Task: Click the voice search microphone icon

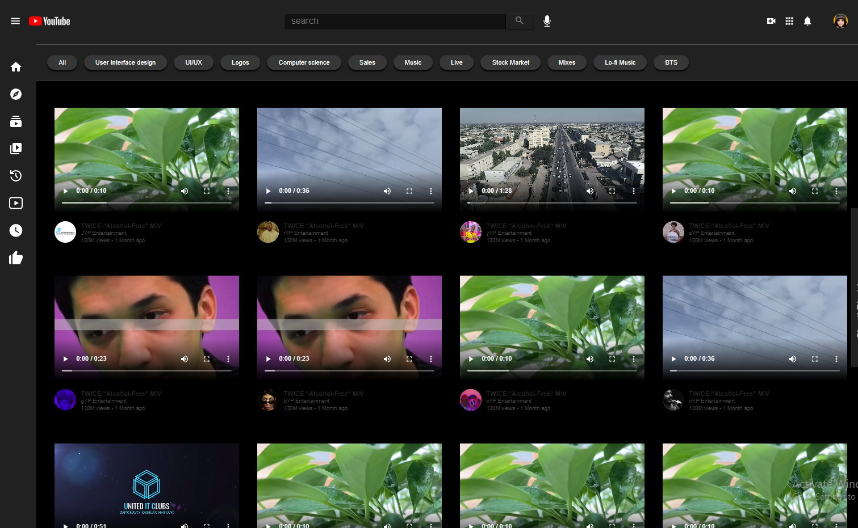Action: pos(547,21)
